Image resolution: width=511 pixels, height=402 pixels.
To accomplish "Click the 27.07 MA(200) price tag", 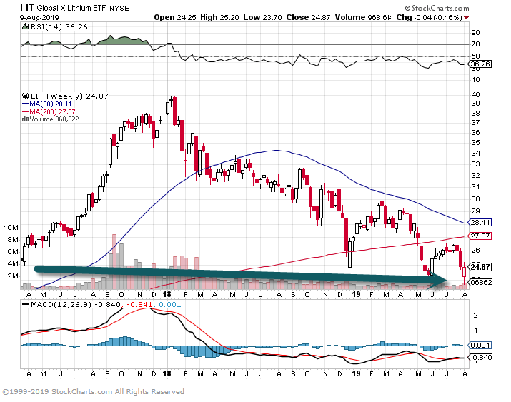I will pyautogui.click(x=480, y=236).
